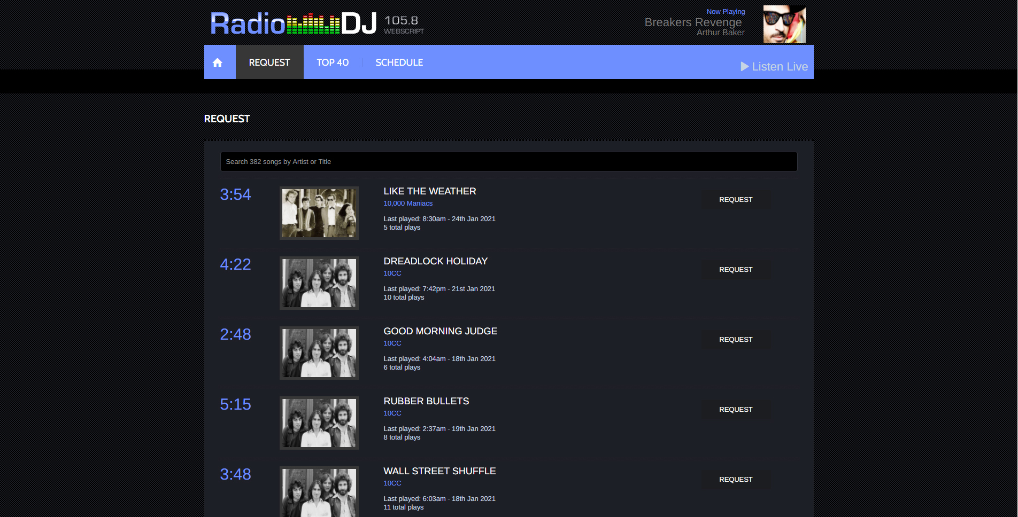
Task: Open the REQUEST tab
Action: click(269, 62)
